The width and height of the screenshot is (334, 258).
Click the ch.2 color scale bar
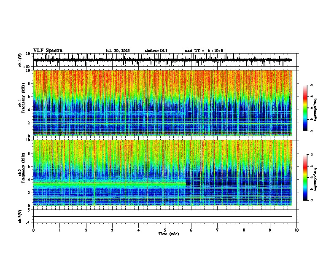(305, 177)
